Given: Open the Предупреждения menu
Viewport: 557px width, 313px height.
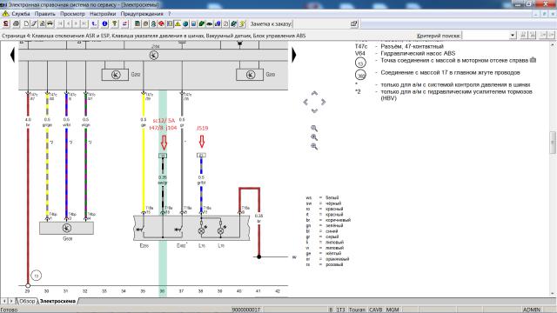Looking at the screenshot, I should (x=142, y=14).
